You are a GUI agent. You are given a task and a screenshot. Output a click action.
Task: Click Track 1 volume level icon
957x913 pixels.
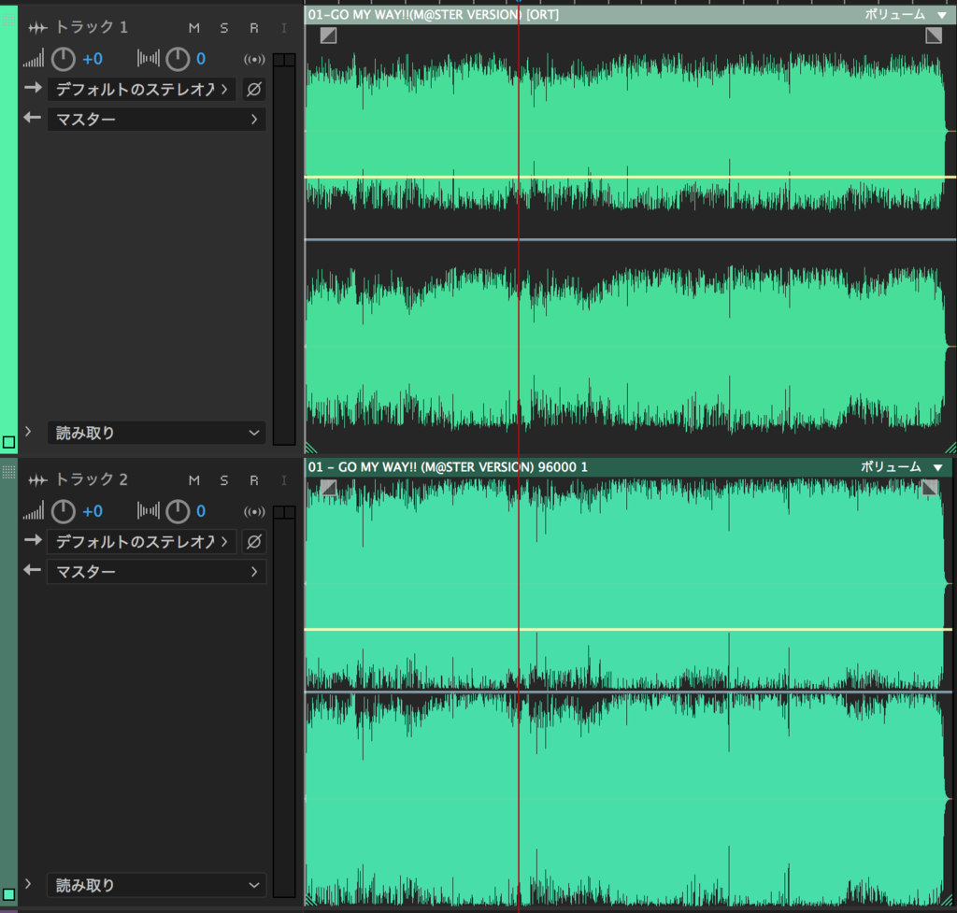coord(34,59)
